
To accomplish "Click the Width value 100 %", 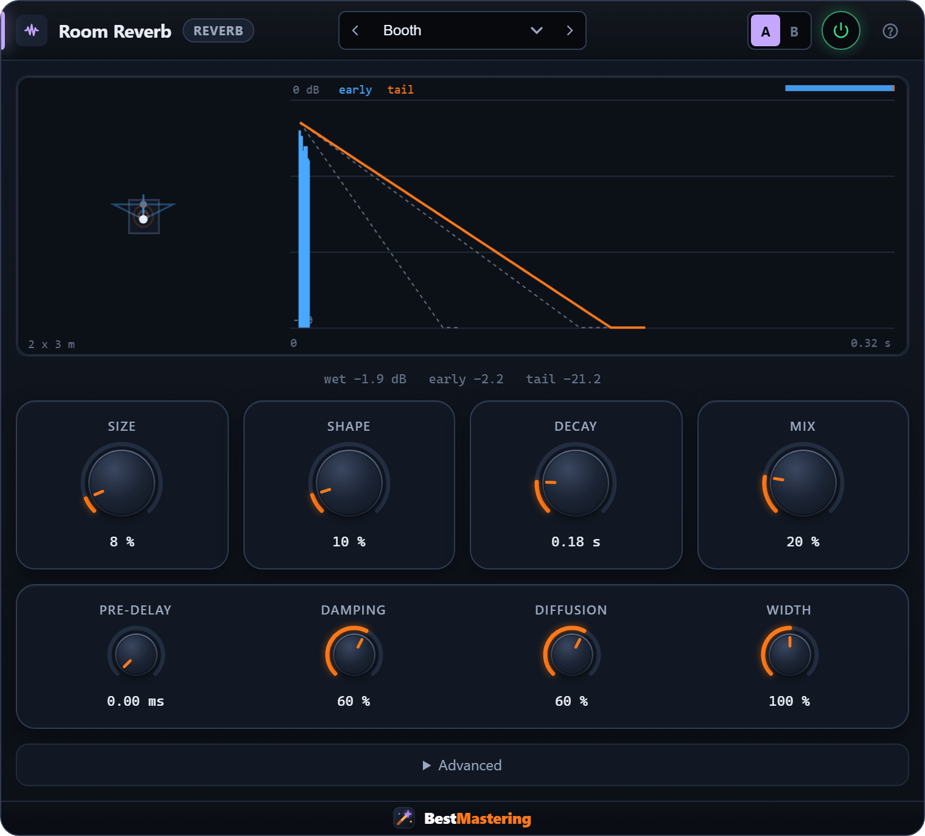I will click(x=789, y=701).
